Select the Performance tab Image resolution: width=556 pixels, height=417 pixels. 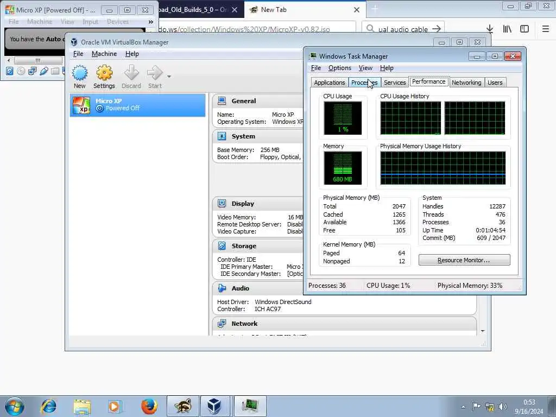click(x=429, y=81)
